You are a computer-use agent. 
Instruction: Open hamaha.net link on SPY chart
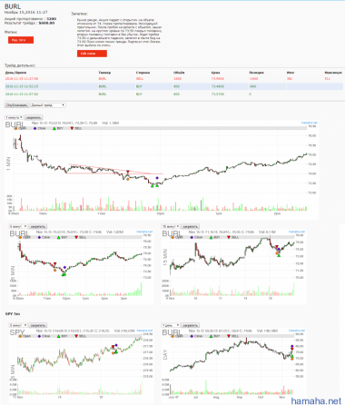click(x=144, y=331)
